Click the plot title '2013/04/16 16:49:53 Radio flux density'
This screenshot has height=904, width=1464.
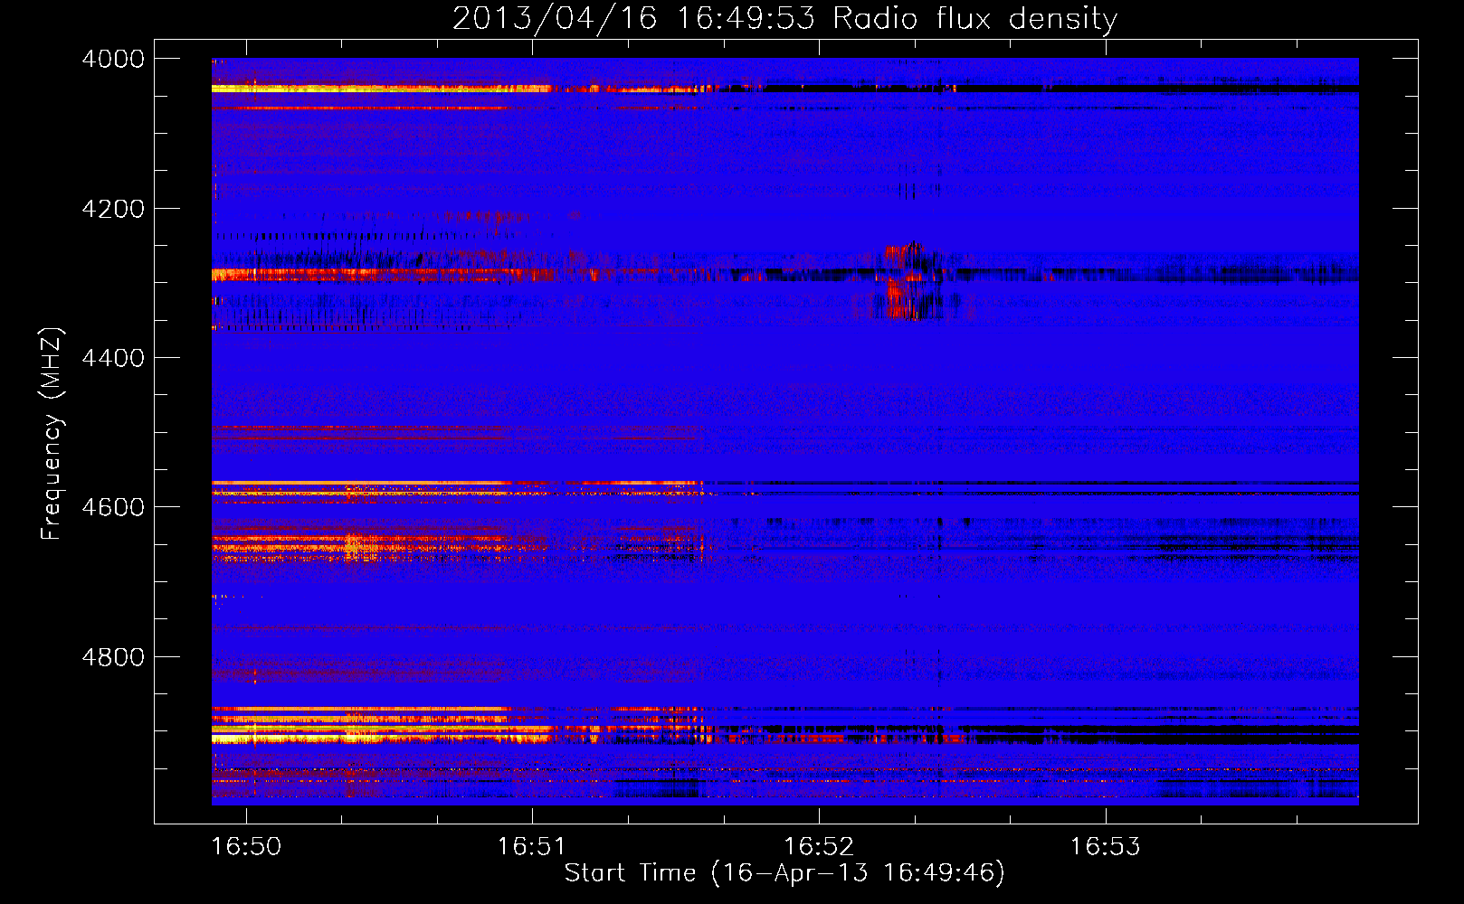[784, 18]
